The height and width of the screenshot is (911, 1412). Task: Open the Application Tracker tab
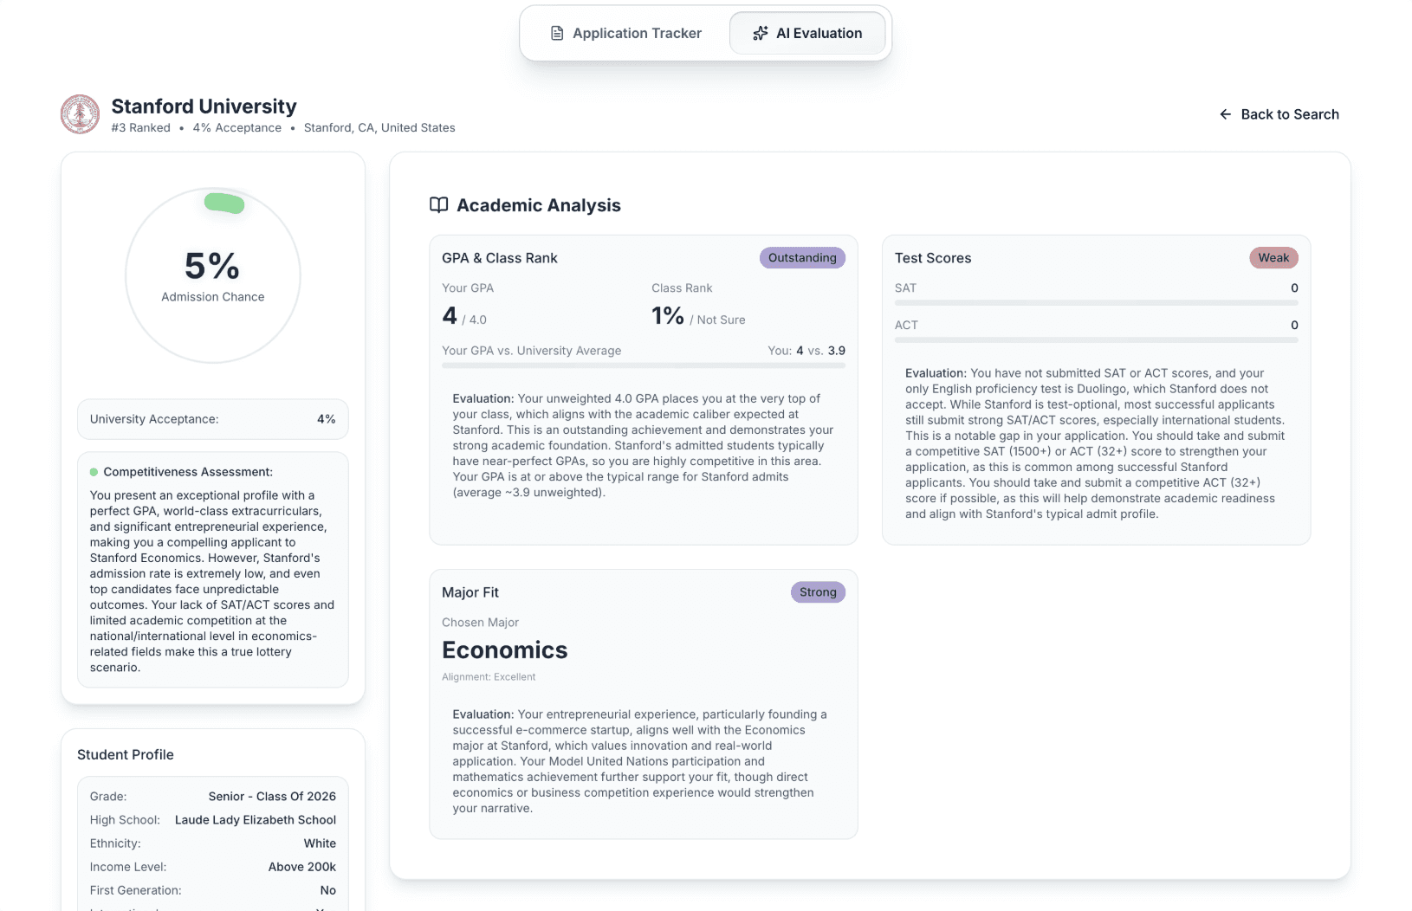(625, 33)
